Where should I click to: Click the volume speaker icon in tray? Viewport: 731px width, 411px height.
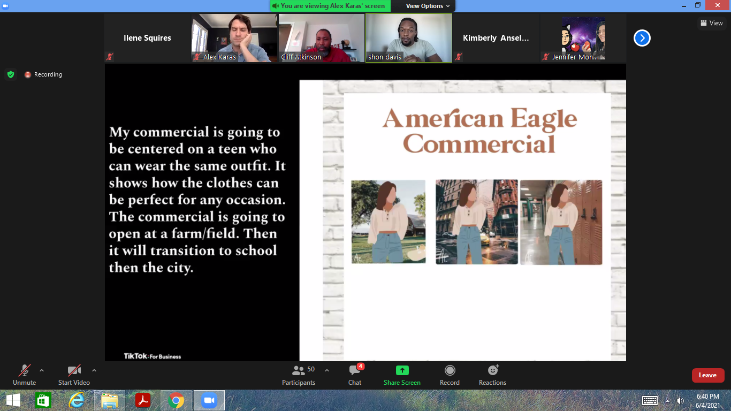point(680,400)
